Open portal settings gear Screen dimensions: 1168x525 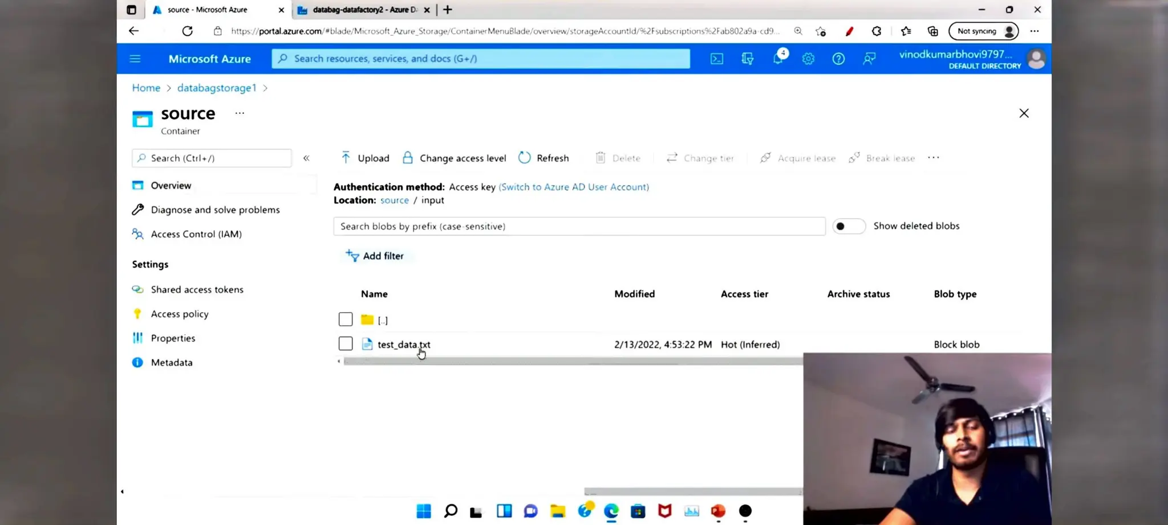click(808, 59)
